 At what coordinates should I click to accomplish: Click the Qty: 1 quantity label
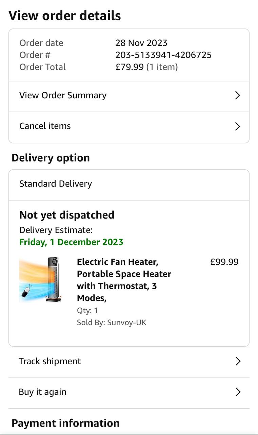click(87, 310)
